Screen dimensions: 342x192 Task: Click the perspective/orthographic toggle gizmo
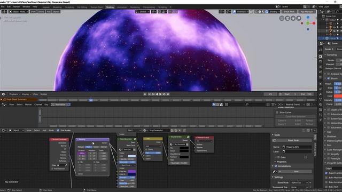282,18
